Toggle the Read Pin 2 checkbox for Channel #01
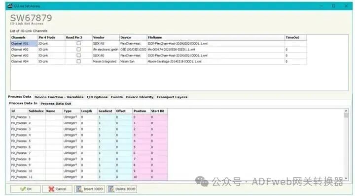355x196 pixels. tap(78, 43)
